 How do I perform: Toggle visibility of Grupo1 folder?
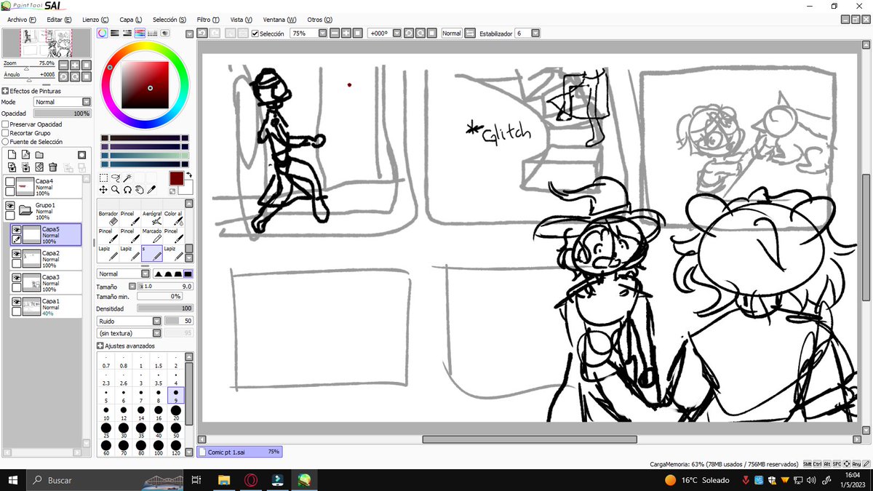[x=10, y=207]
